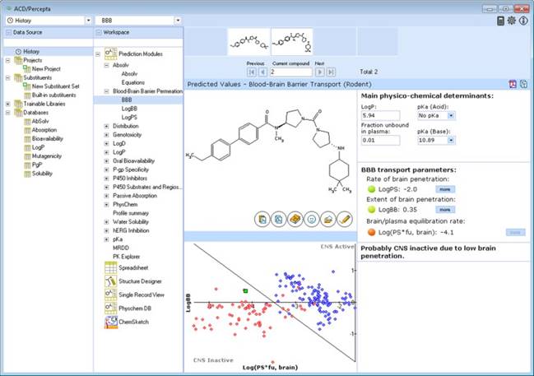
Task: Click the LogP value input field
Action: click(x=379, y=116)
